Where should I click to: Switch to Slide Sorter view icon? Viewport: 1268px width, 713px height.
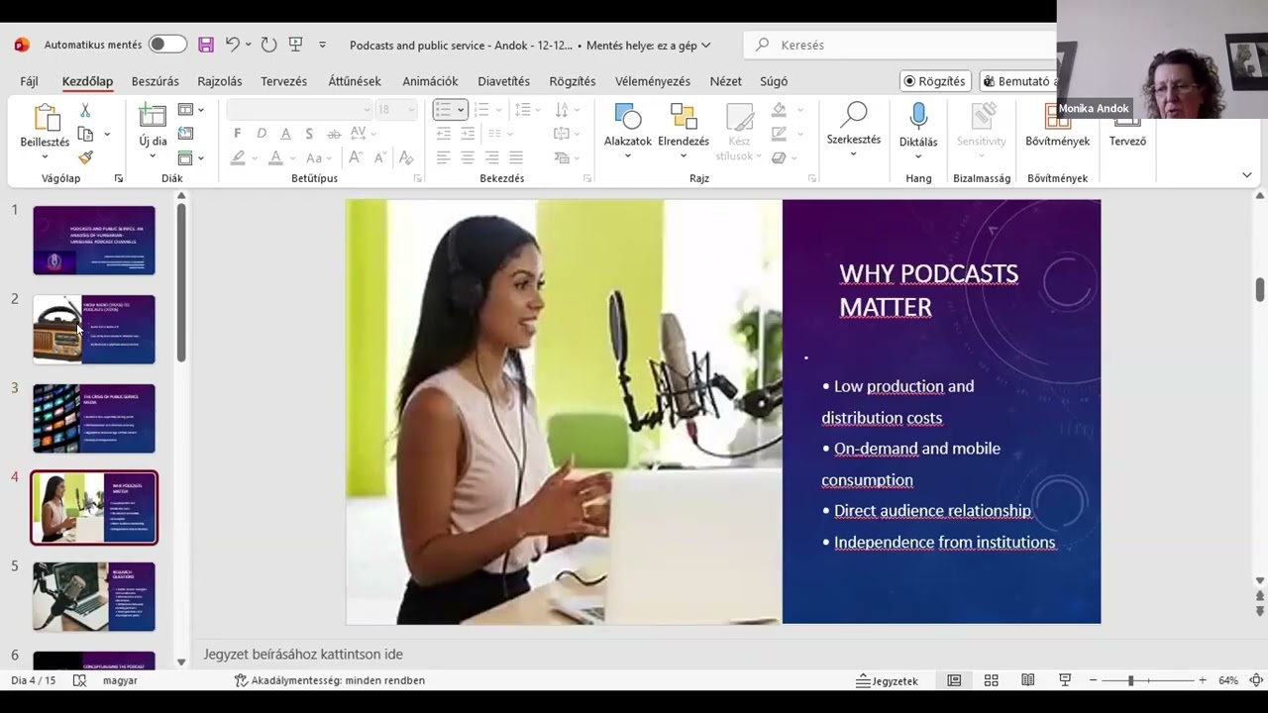click(991, 681)
